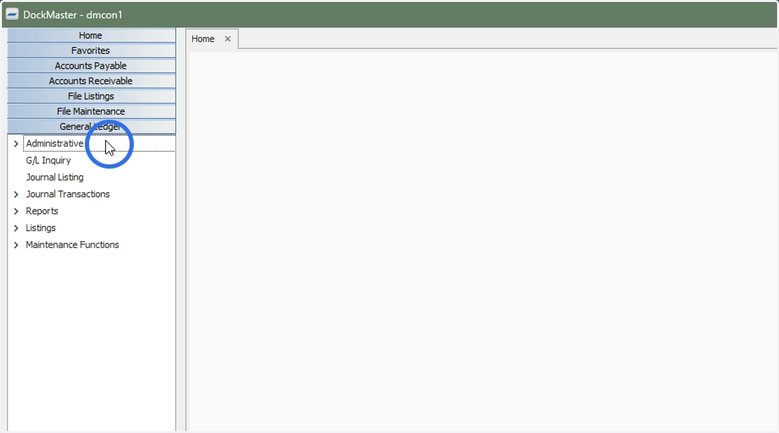Screen dimensions: 779x433
Task: Select the Maintenance Functions item
Action: [72, 245]
